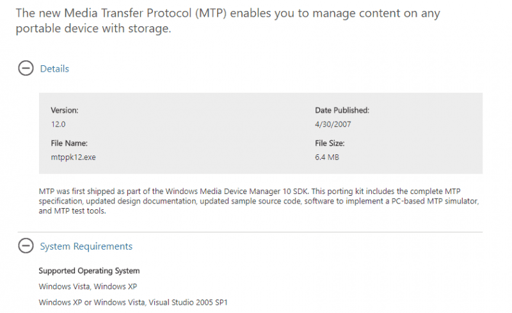The image size is (512, 313).
Task: Click the File Name label
Action: [x=69, y=143]
